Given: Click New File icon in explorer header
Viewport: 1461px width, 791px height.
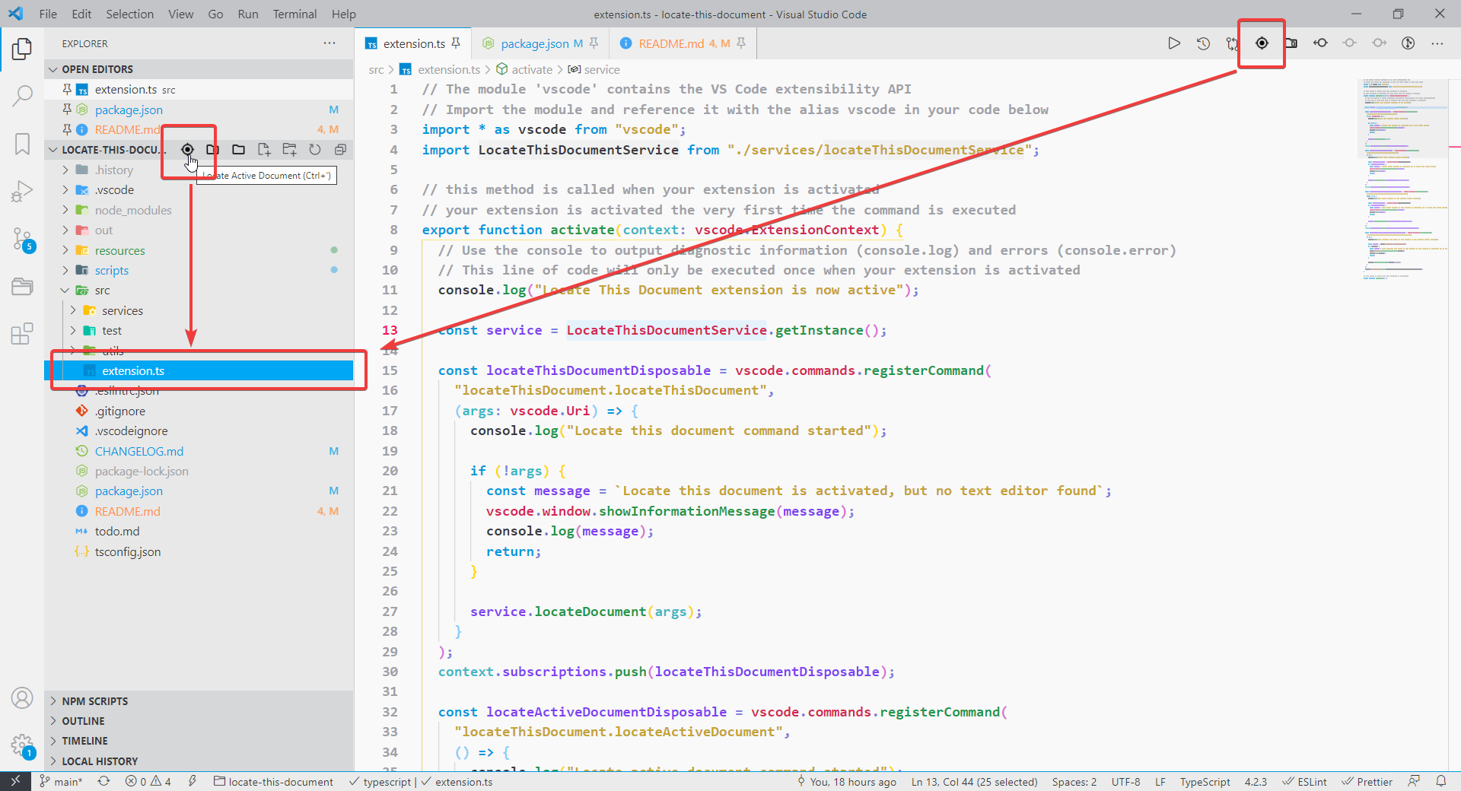Looking at the screenshot, I should 264,149.
